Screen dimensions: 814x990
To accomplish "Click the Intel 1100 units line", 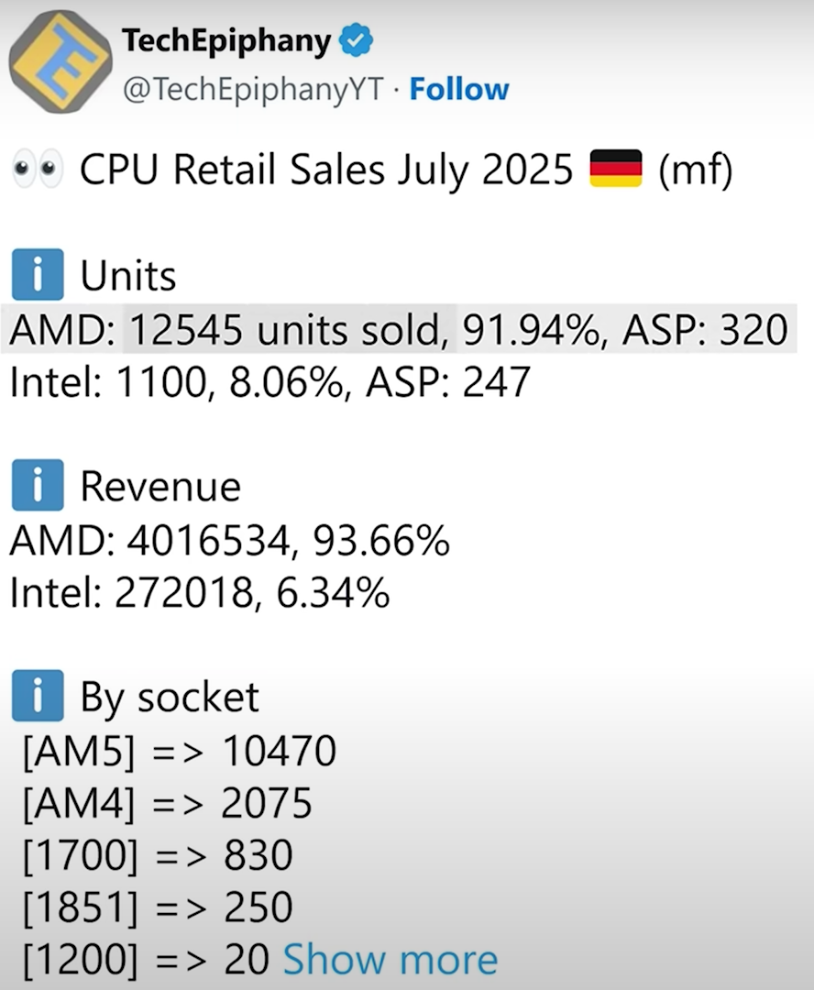I will [x=269, y=381].
